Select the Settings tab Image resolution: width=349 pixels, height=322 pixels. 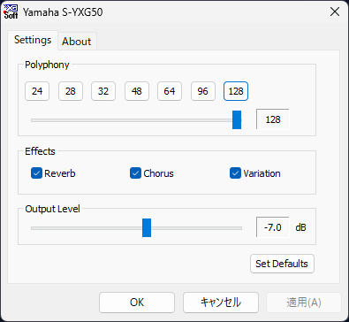[33, 40]
